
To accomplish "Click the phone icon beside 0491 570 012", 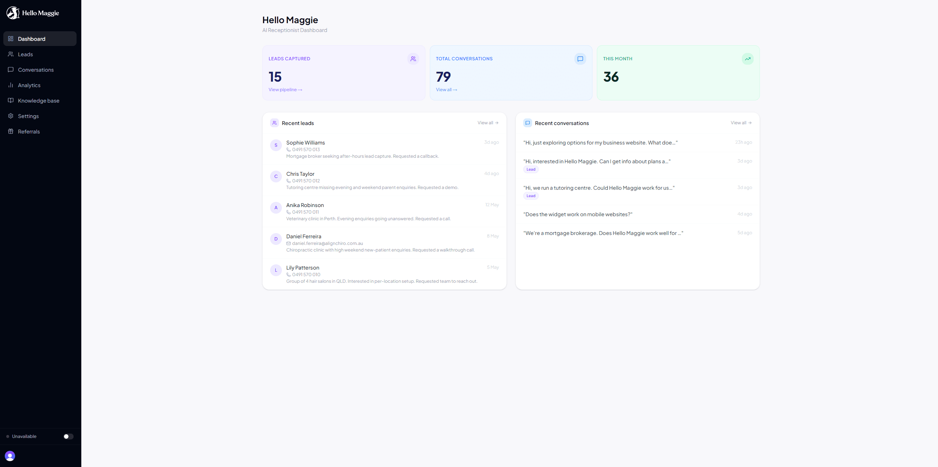I will pos(289,181).
